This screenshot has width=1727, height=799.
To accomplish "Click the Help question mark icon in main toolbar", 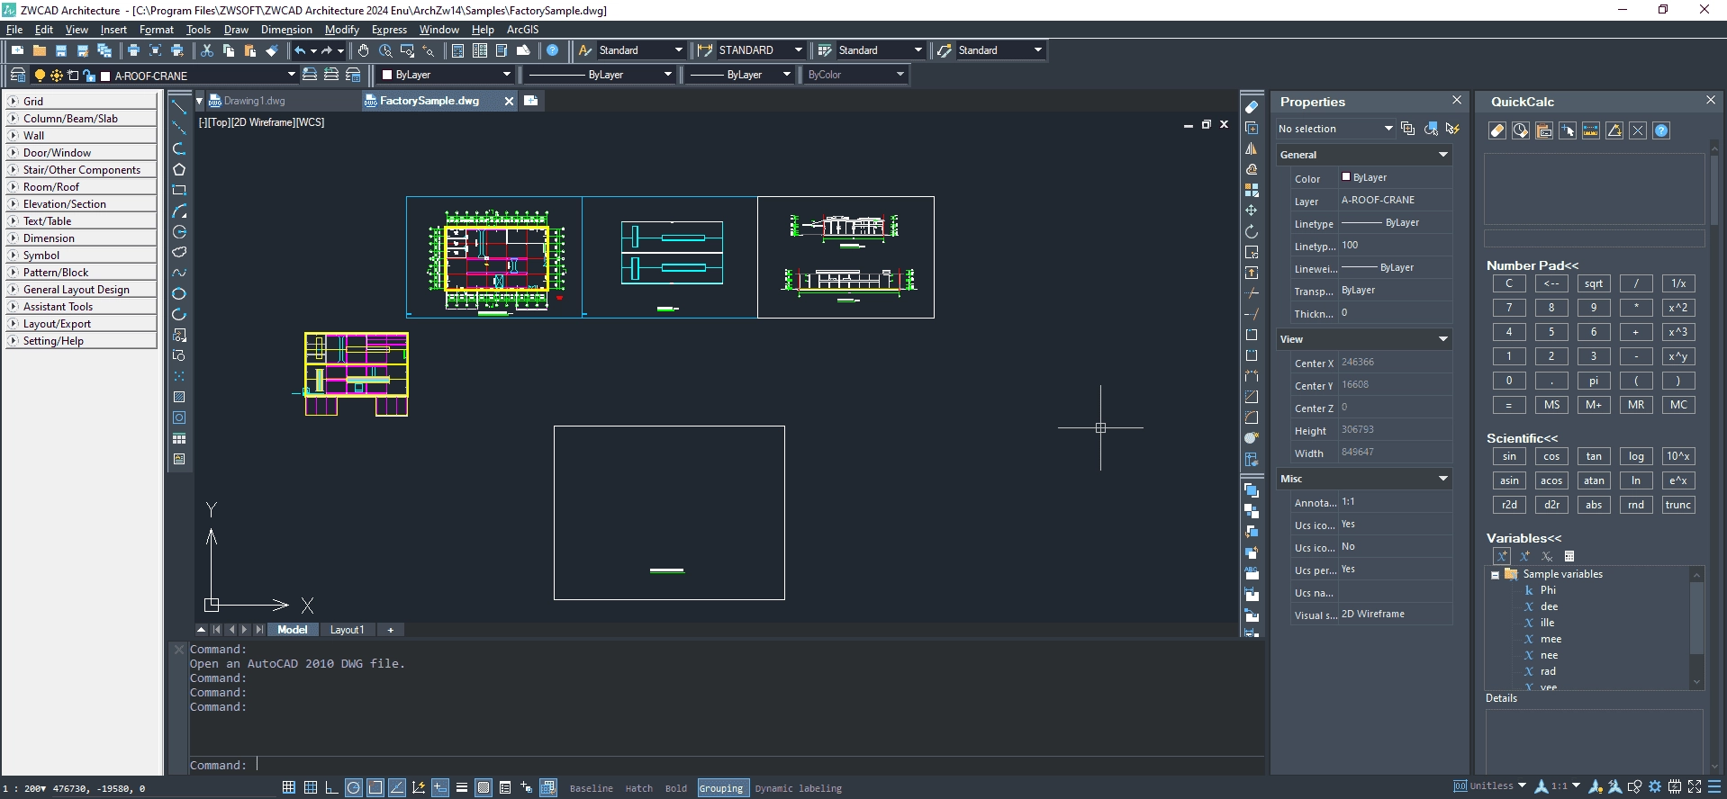I will [x=553, y=50].
